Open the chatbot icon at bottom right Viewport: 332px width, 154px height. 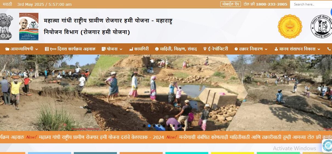tap(327, 146)
